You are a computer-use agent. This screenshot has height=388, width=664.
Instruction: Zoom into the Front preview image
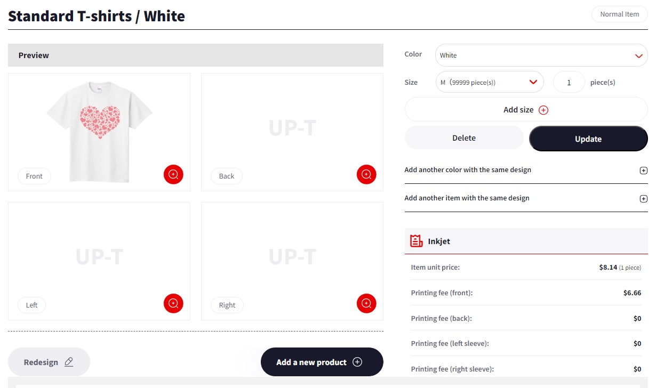[x=173, y=174]
